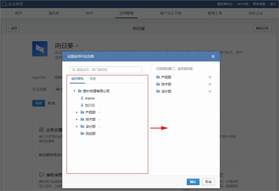Click the folder icon beside 测试部
279x191 pixels.
pos(82,134)
